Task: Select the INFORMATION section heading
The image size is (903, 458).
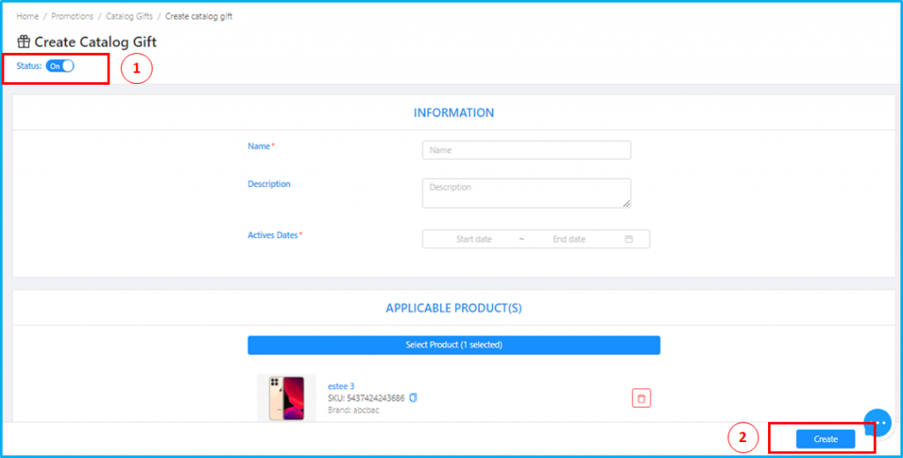Action: click(454, 113)
